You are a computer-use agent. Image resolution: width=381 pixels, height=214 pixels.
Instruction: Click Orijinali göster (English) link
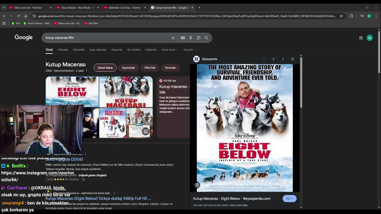click(x=93, y=175)
